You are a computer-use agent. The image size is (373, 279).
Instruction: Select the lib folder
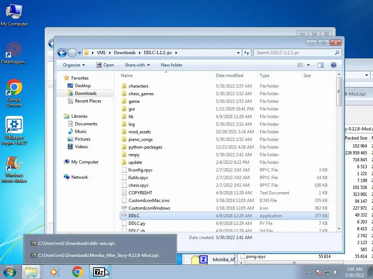[131, 117]
